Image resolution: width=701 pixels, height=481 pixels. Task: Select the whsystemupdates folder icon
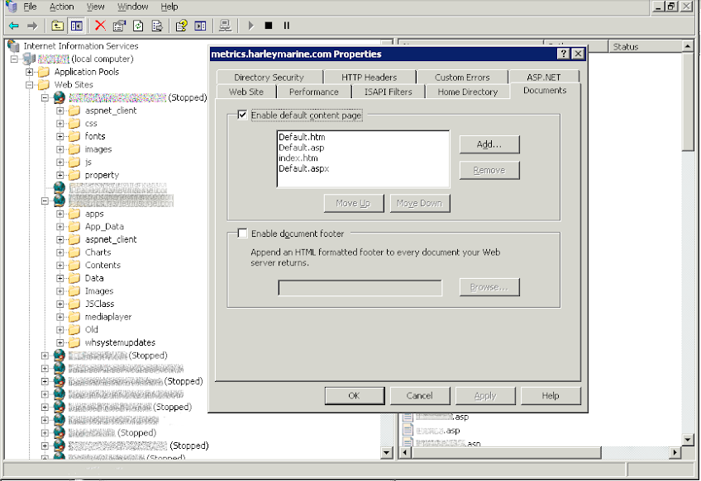pyautogui.click(x=74, y=342)
